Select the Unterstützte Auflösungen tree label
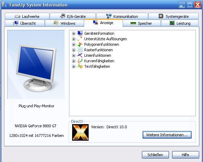 pyautogui.click(x=105, y=39)
